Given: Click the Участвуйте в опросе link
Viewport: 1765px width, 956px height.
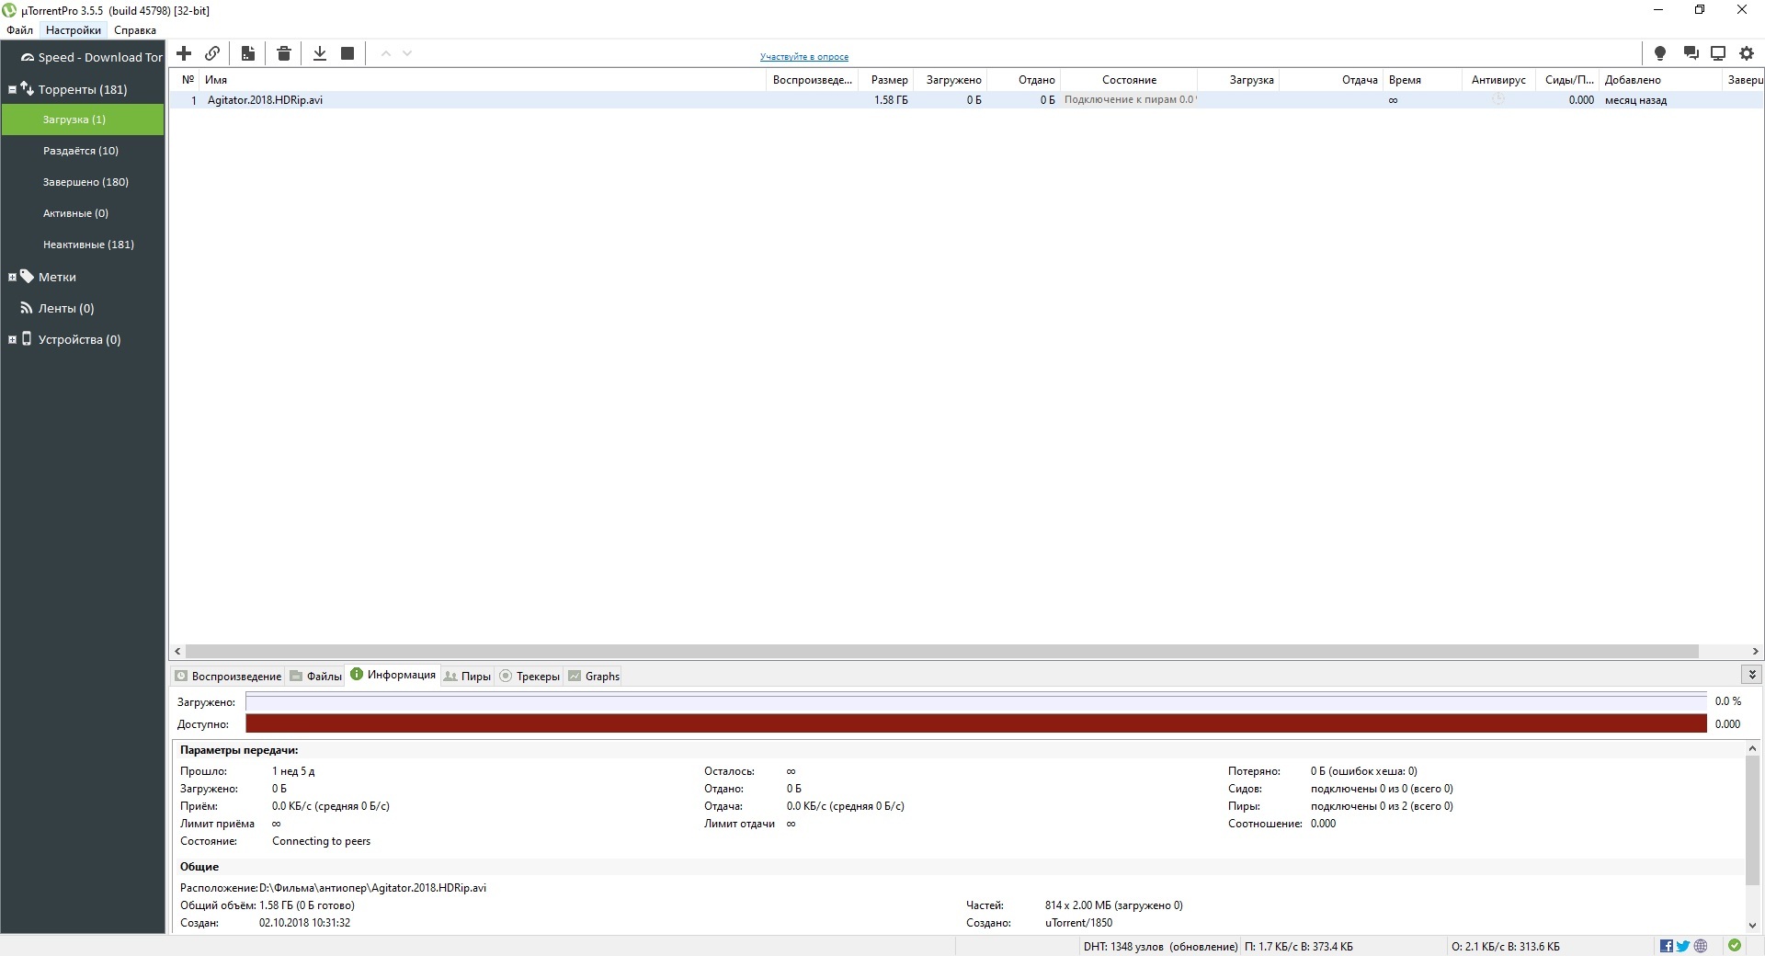Looking at the screenshot, I should click(804, 57).
